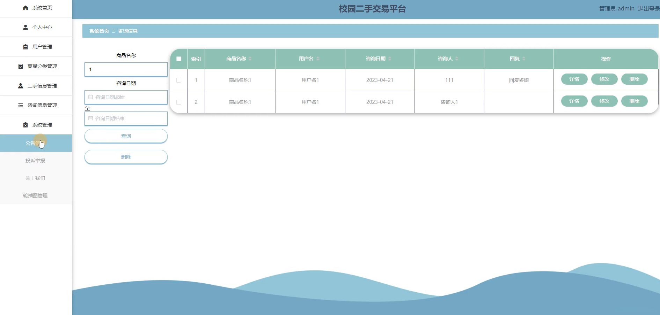The image size is (660, 315).
Task: Sort by 咨询人 column arrows
Action: click(457, 59)
